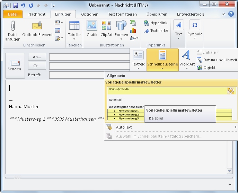The width and height of the screenshot is (238, 193).
Task: Click the Datum und Uhrzeit icon
Action: (x=200, y=60)
